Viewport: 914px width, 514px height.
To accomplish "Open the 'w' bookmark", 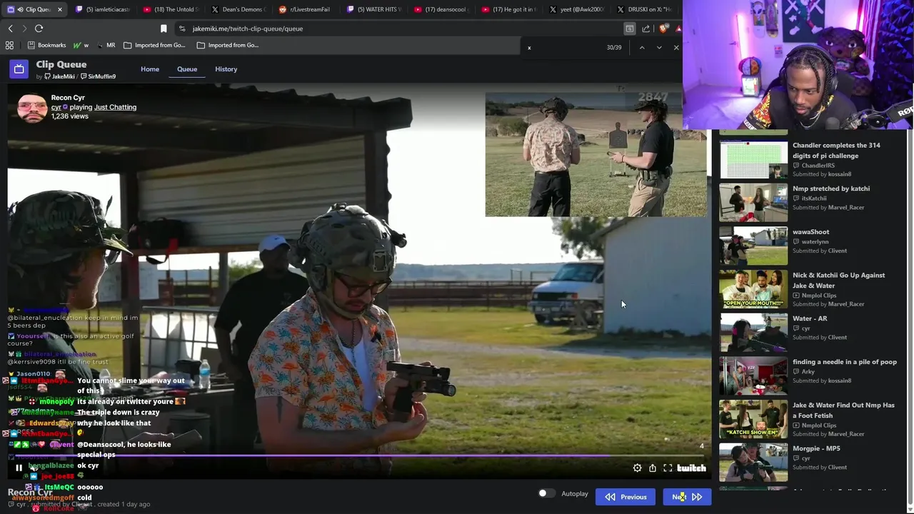I will [81, 45].
